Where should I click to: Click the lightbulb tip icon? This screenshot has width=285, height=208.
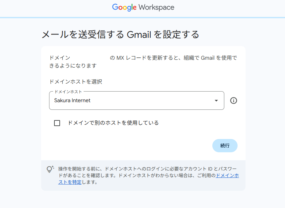(50, 169)
